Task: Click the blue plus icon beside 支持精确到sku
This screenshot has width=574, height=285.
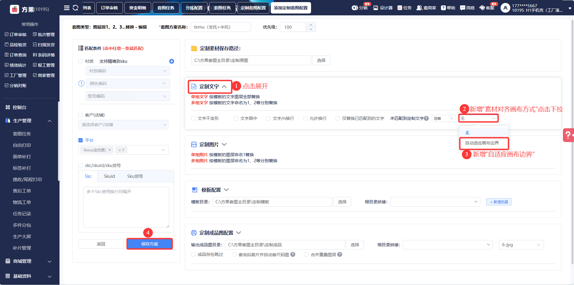Action: point(172,61)
